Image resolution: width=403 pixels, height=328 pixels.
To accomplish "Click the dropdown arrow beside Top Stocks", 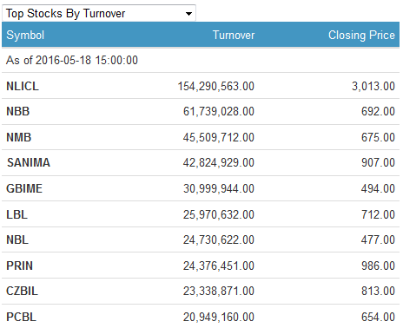I will tap(188, 14).
